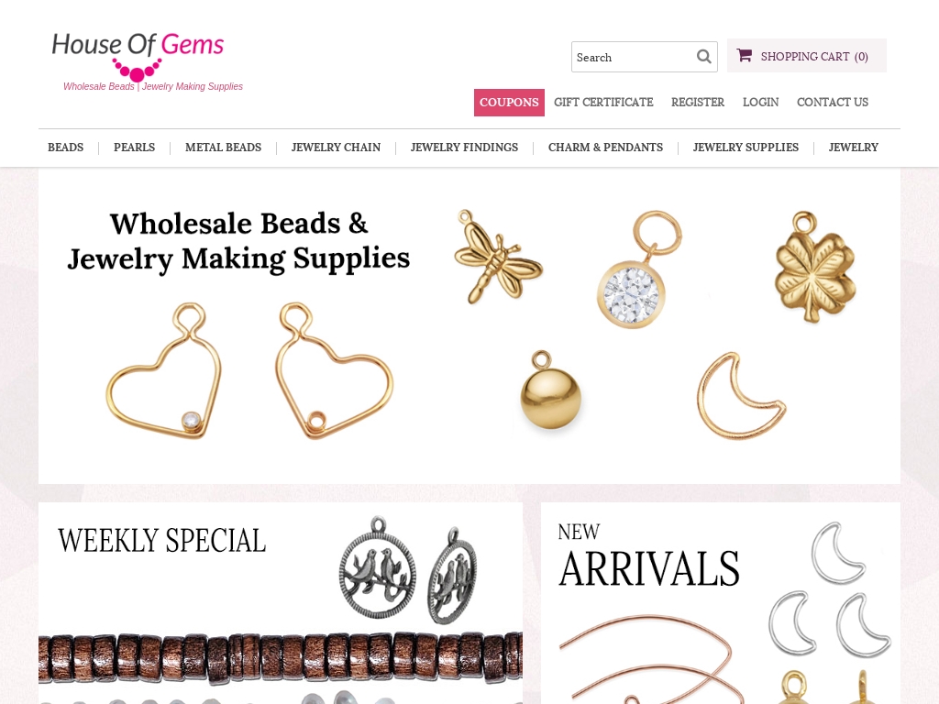
Task: Select the gold four-leaf clover charm
Action: [x=815, y=267]
